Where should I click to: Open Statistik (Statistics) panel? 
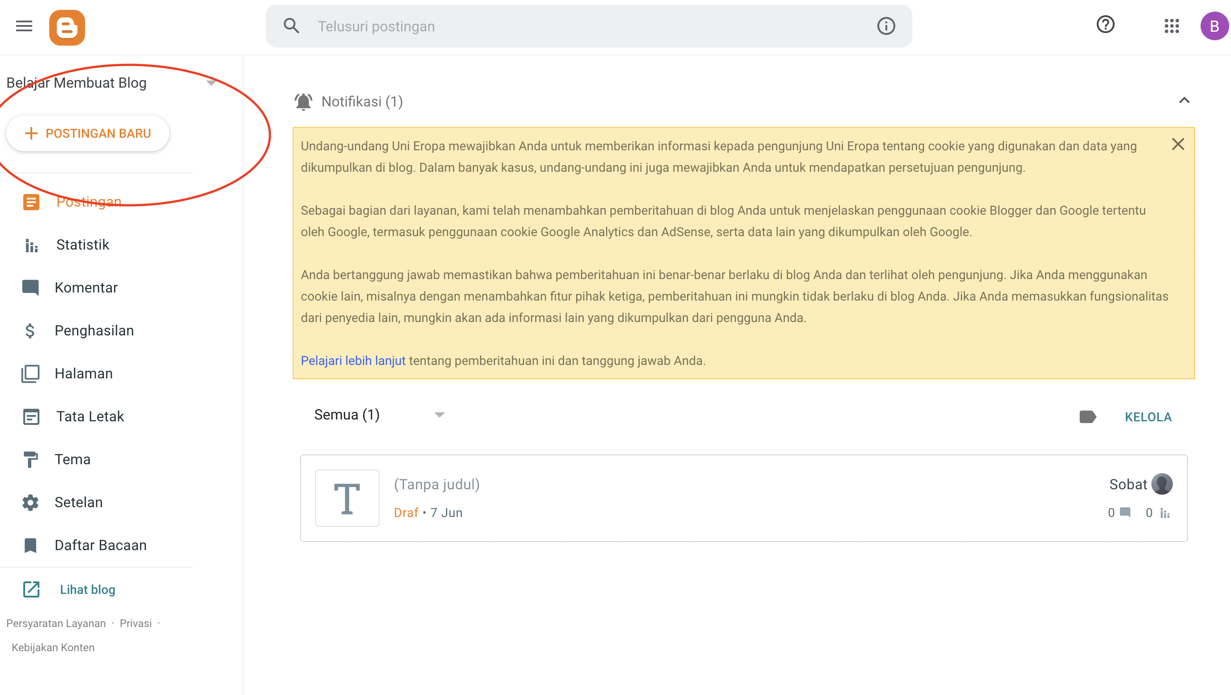coord(82,245)
